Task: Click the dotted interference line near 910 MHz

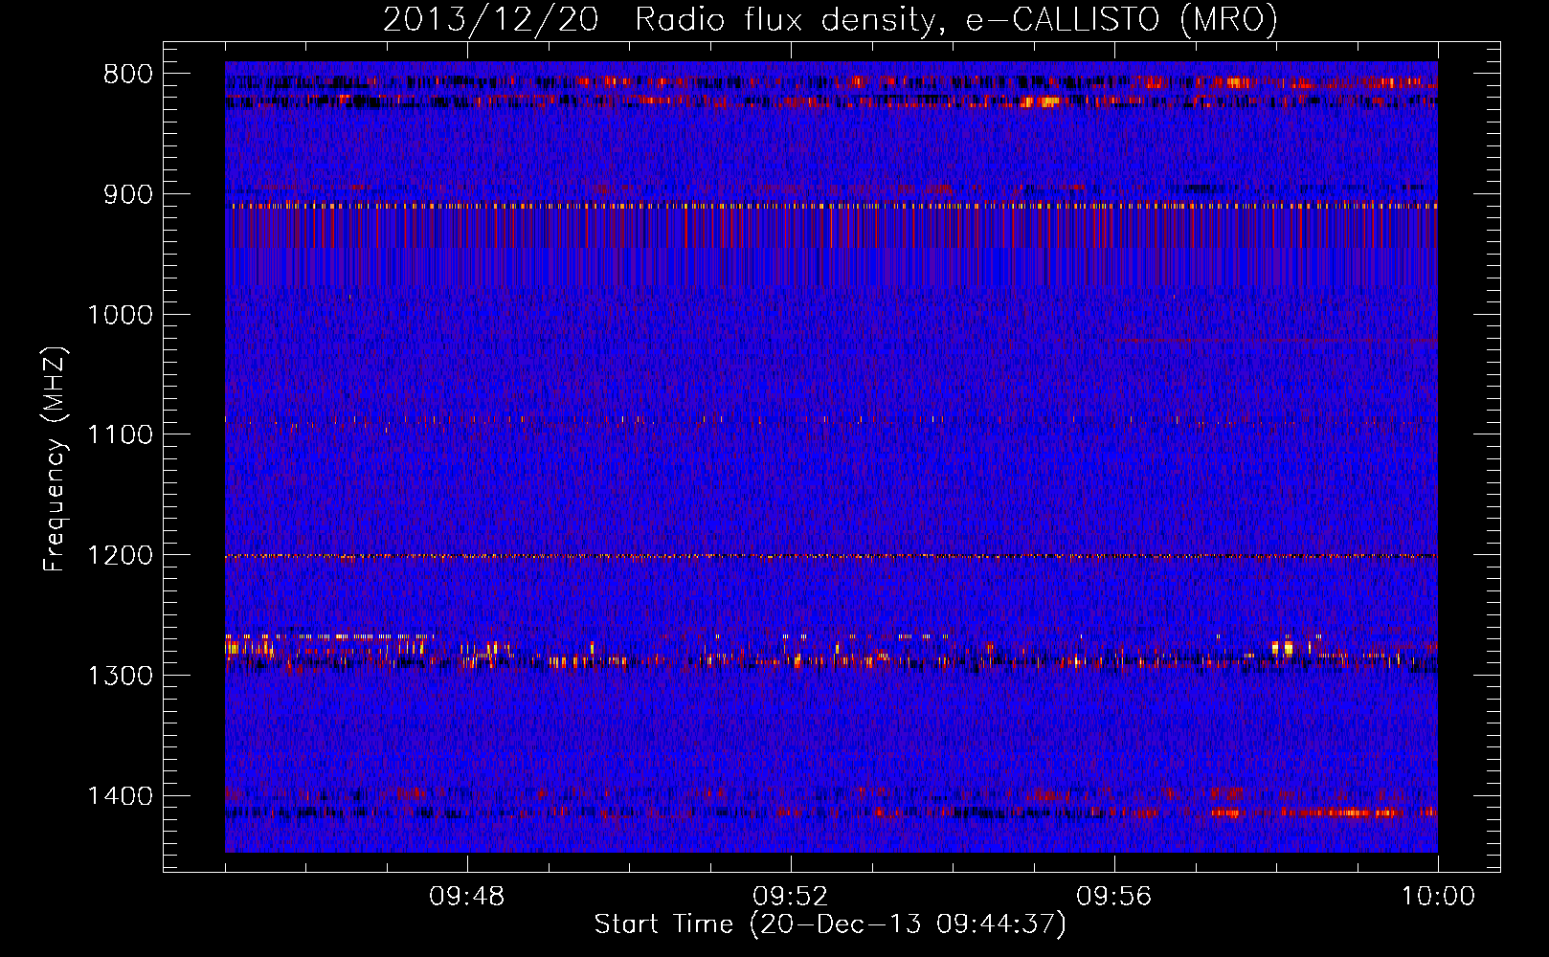Action: pyautogui.click(x=831, y=205)
